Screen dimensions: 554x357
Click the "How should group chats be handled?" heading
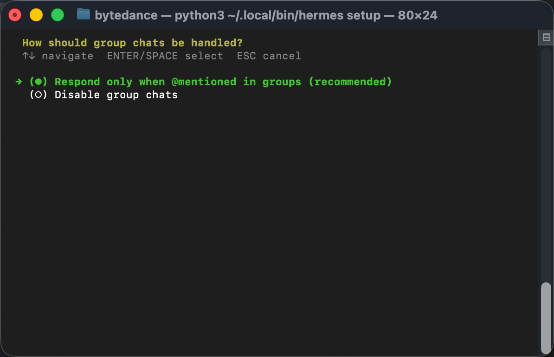coord(132,43)
